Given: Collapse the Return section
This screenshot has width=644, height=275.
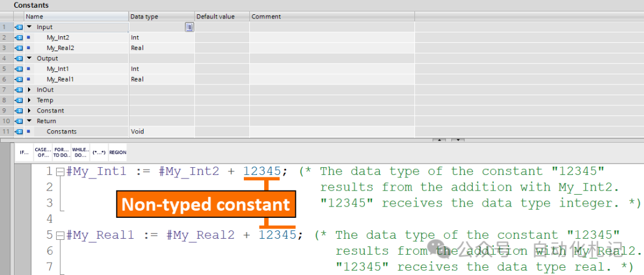Looking at the screenshot, I should click(x=29, y=121).
